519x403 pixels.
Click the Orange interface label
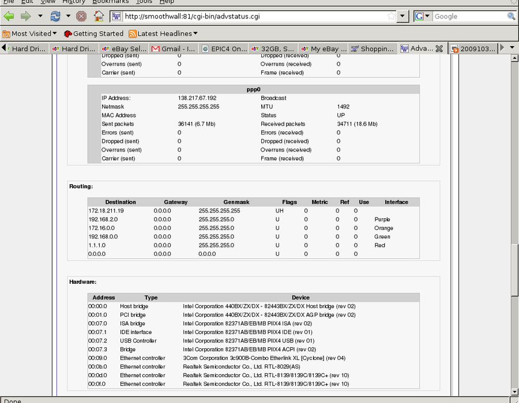click(x=383, y=228)
